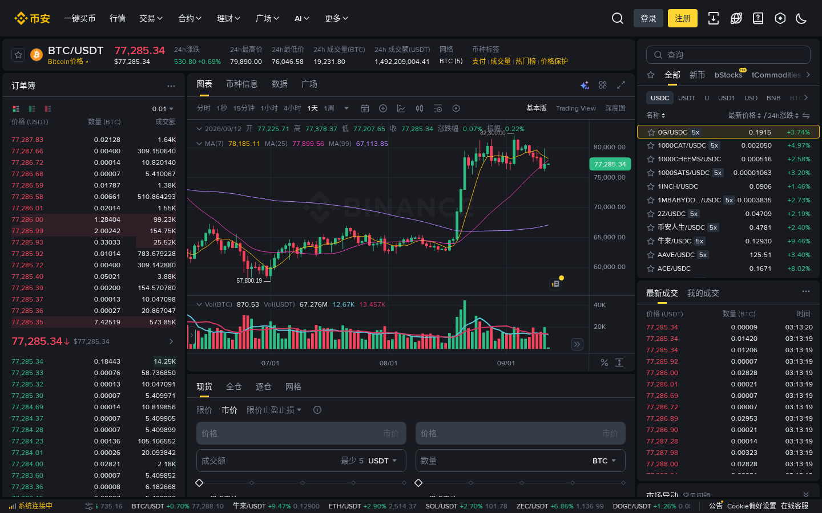Click the 登录 login button
822x513 pixels.
(648, 18)
